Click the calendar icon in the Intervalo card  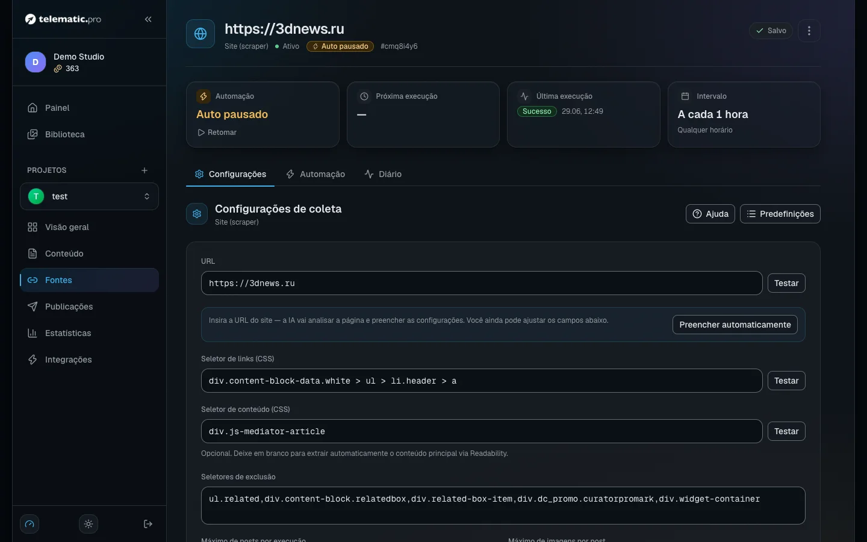click(685, 96)
